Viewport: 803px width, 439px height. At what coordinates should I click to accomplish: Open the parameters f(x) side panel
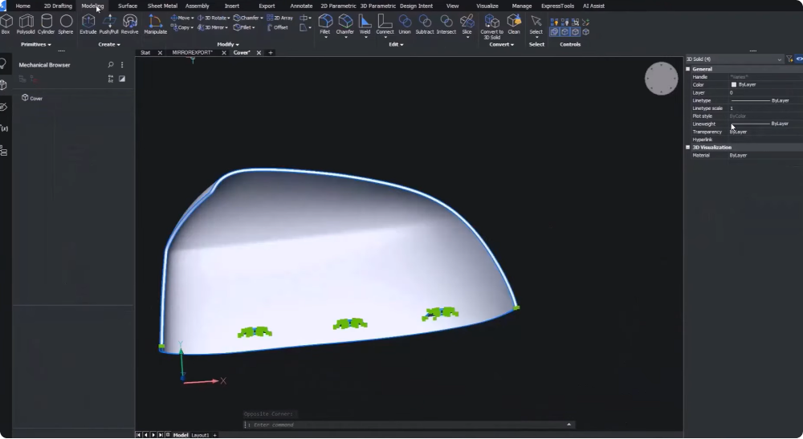[4, 128]
